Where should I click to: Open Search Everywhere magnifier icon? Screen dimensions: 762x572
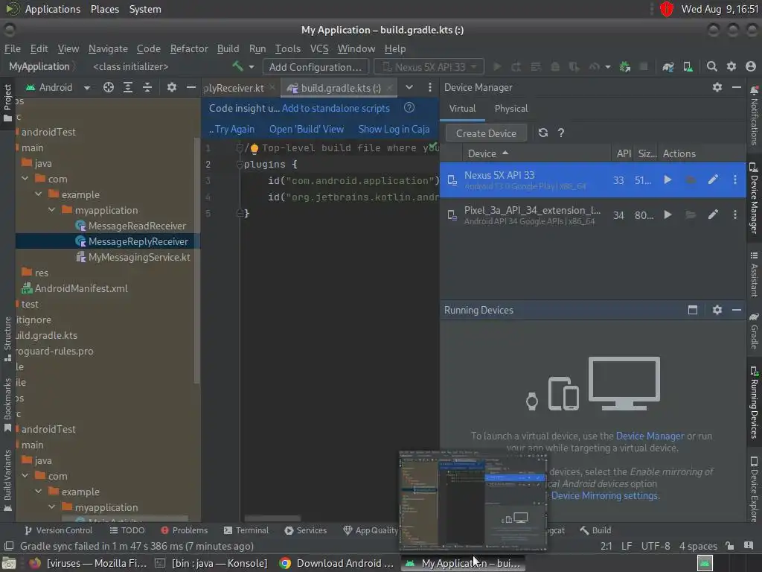[712, 66]
